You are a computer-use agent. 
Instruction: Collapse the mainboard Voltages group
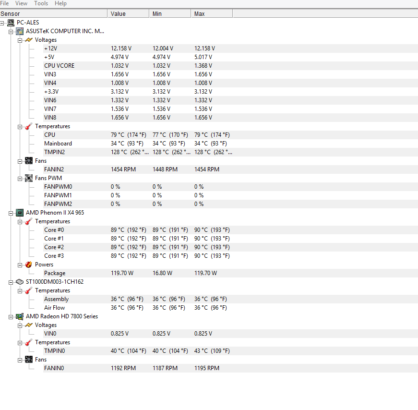point(20,40)
